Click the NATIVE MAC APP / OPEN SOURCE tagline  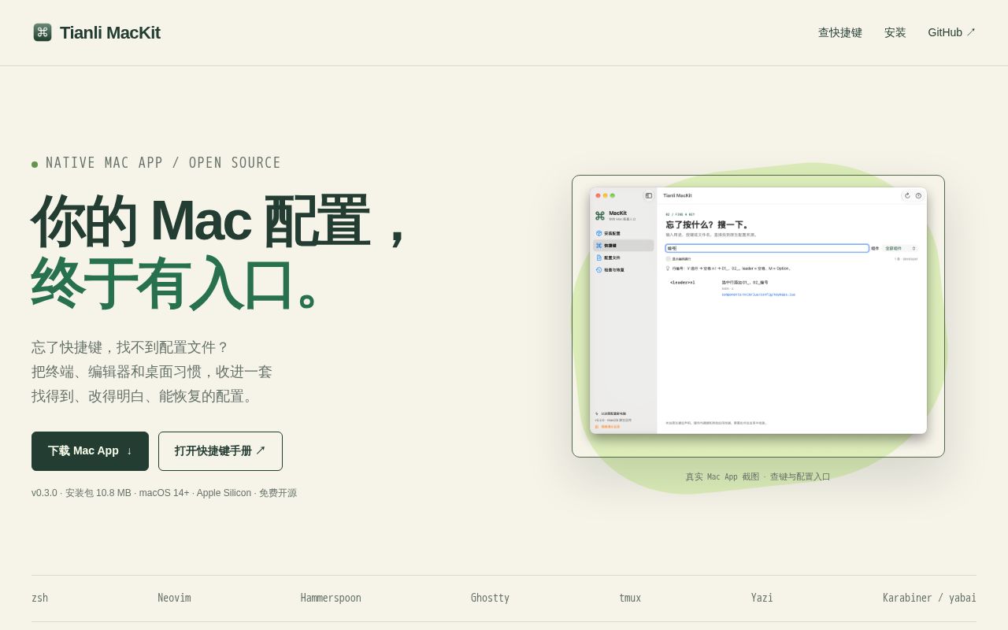pos(163,163)
